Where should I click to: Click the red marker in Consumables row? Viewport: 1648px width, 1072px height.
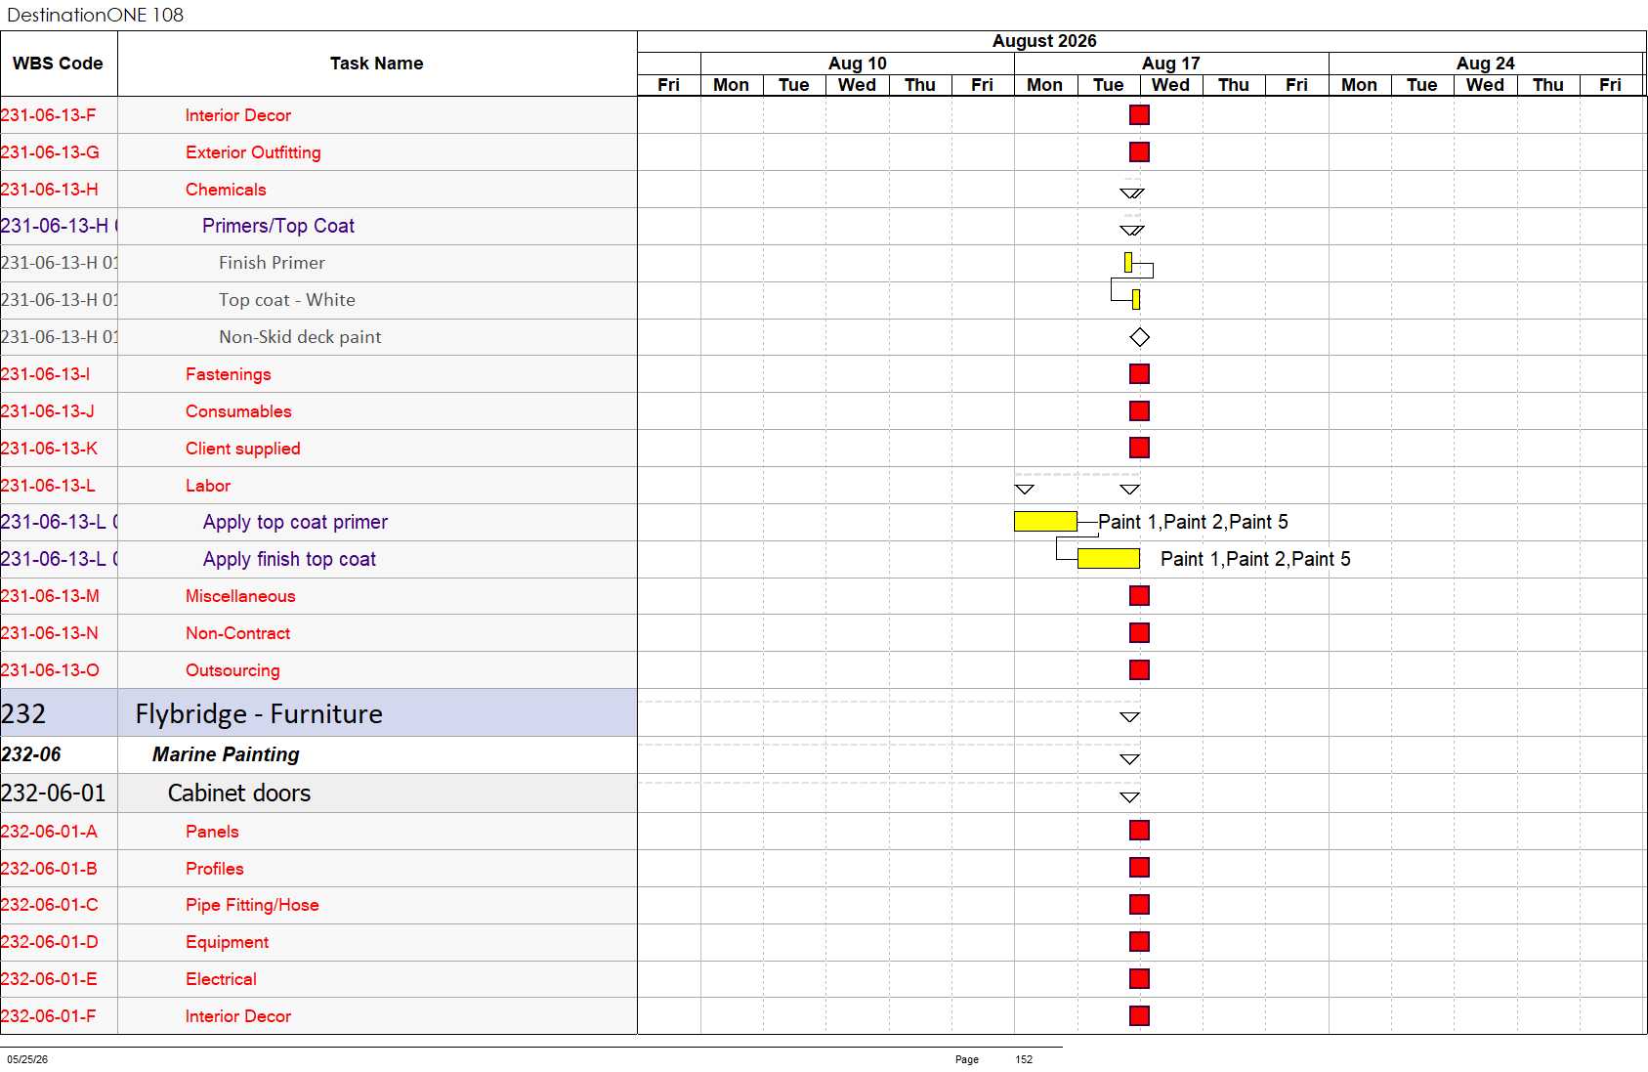1139,411
